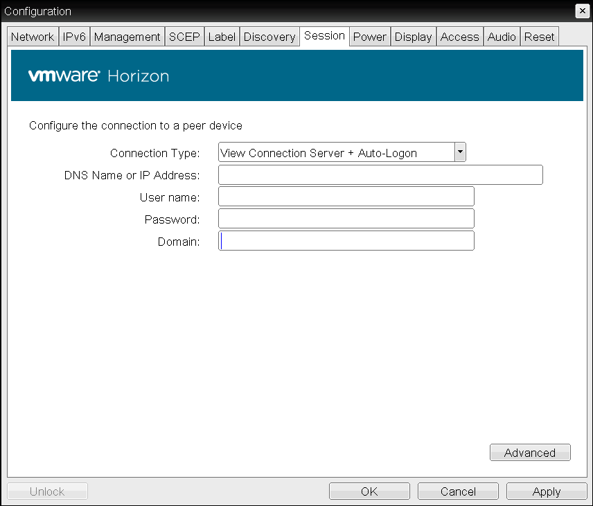Go to the Label tab
The image size is (593, 506).
(x=222, y=37)
